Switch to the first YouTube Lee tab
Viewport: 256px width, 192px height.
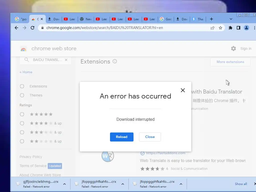pyautogui.click(x=69, y=19)
